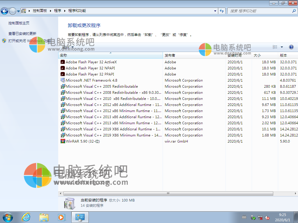Click the search magnifier icon
This screenshot has width=298, height=223.
tap(294, 11)
